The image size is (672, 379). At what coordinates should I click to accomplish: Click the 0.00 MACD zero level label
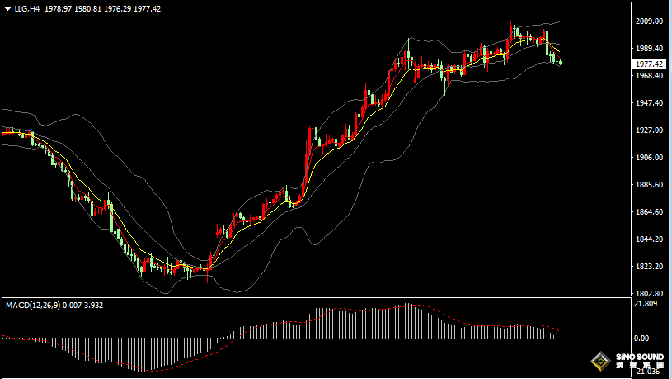point(641,339)
